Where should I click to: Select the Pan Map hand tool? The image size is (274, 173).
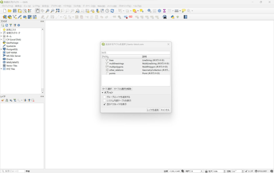pos(37,11)
